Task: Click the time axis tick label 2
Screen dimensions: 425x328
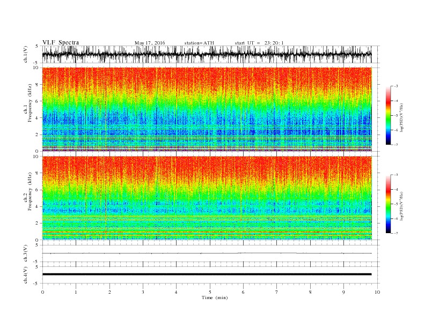Action: tap(109, 292)
